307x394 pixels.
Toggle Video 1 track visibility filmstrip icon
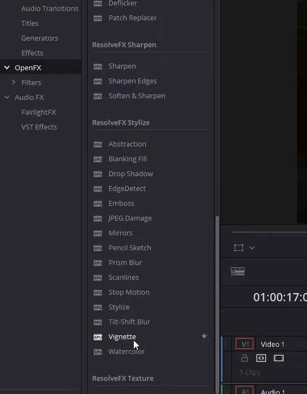[278, 358]
